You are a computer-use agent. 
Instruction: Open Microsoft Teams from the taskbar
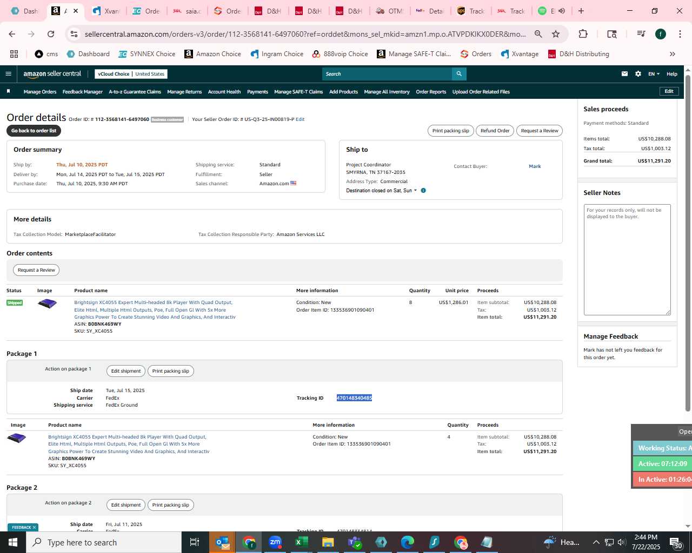pos(354,542)
